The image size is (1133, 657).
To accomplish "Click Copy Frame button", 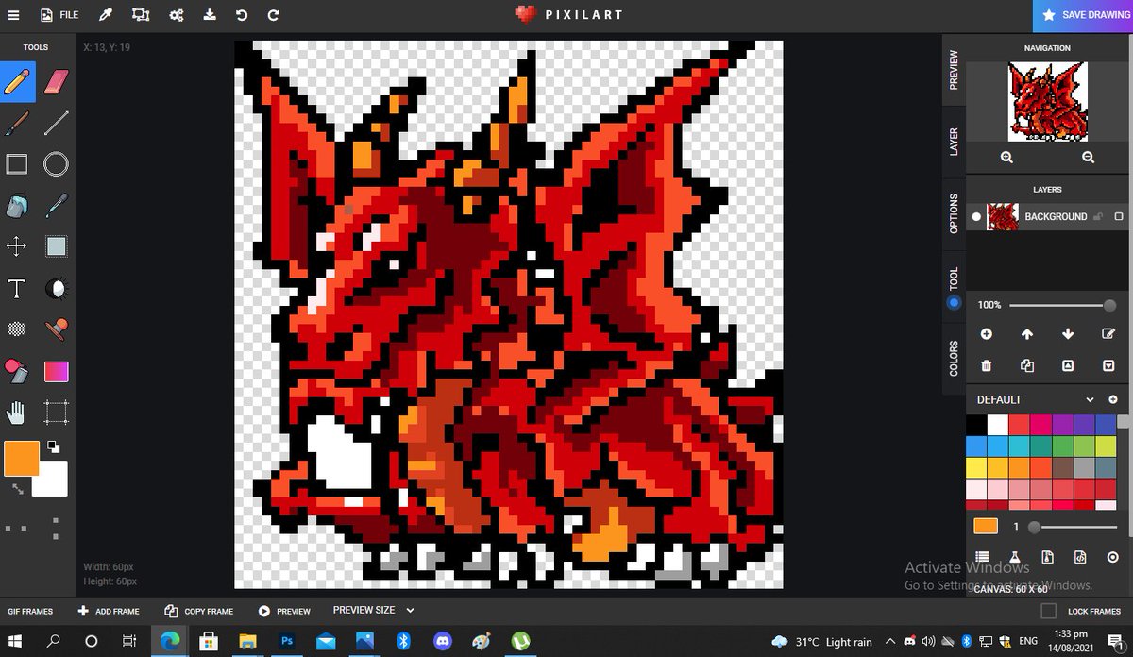I will coord(199,611).
